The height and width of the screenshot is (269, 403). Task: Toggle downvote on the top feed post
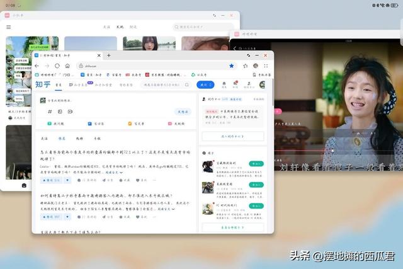point(67,180)
